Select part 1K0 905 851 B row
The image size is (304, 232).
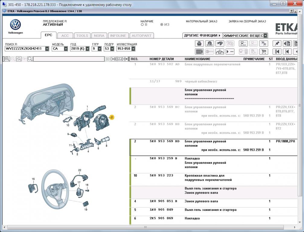(213, 203)
